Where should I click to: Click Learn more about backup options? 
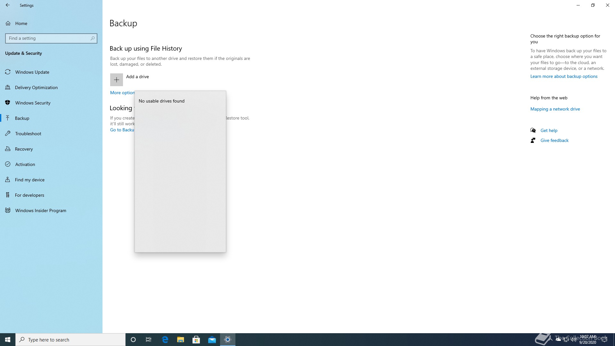point(564,76)
